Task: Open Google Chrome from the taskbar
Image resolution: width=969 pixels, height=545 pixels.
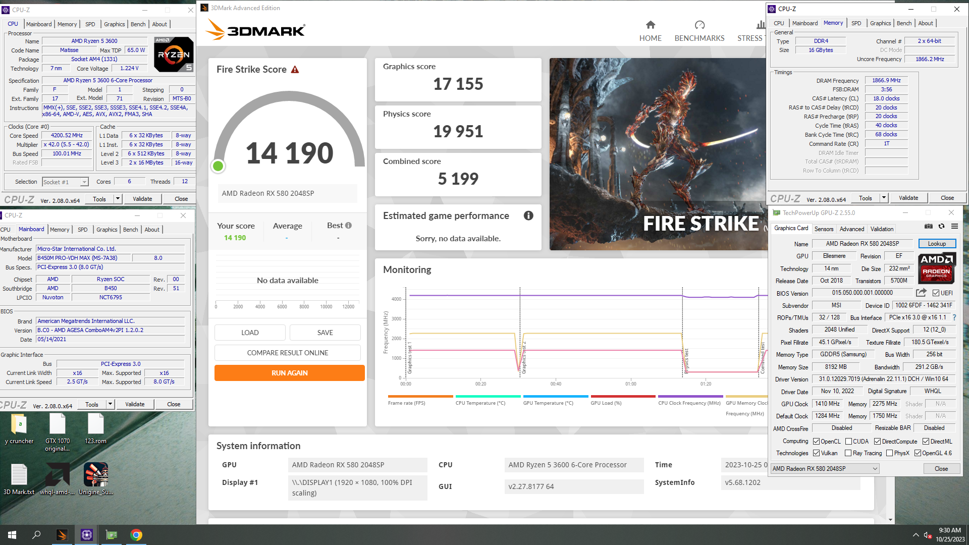Action: [136, 535]
